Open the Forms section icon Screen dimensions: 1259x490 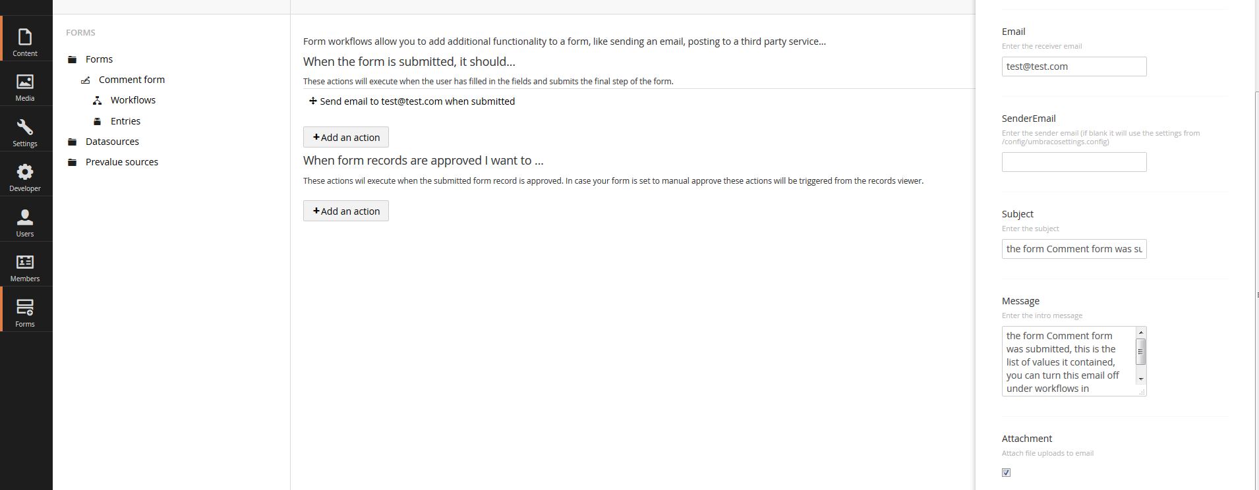[x=25, y=308]
